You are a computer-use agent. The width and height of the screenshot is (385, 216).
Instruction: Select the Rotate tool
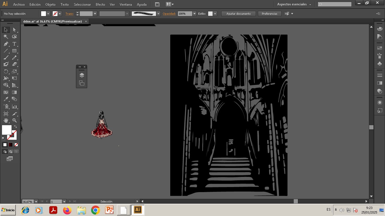(6, 71)
